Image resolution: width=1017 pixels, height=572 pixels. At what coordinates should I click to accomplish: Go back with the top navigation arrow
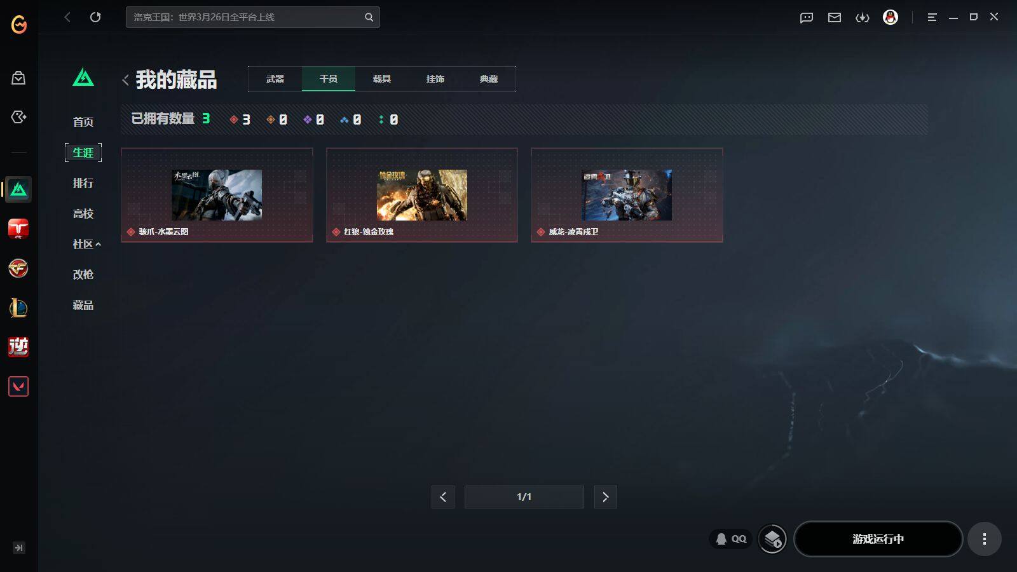[x=67, y=17]
